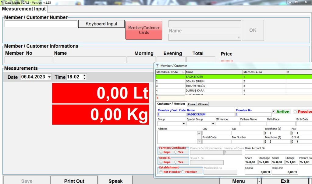312x184 pixels.
Task: Close the Data Media SCALE window
Action: (x=306, y=2)
